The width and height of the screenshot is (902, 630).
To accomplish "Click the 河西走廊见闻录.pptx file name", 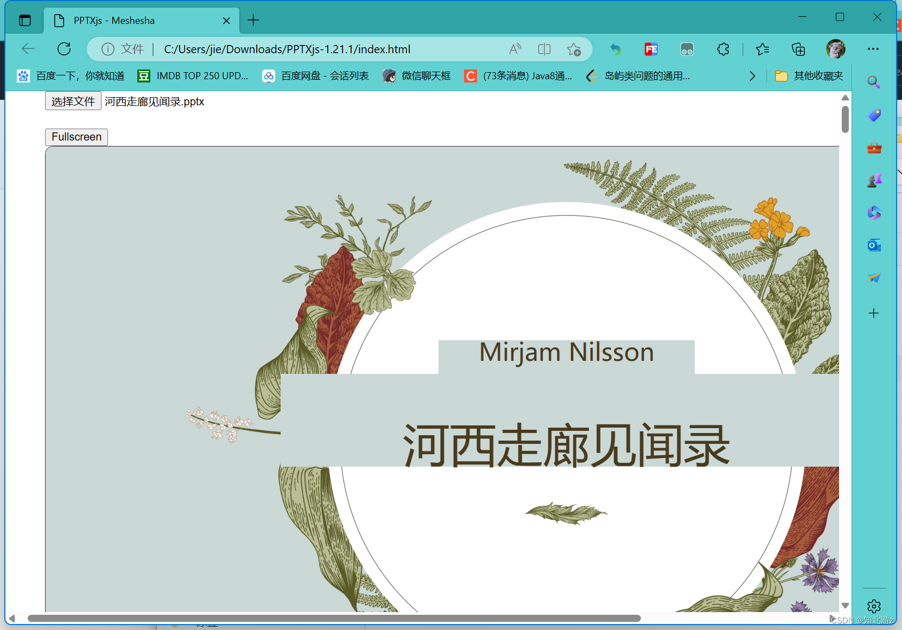I will point(155,101).
